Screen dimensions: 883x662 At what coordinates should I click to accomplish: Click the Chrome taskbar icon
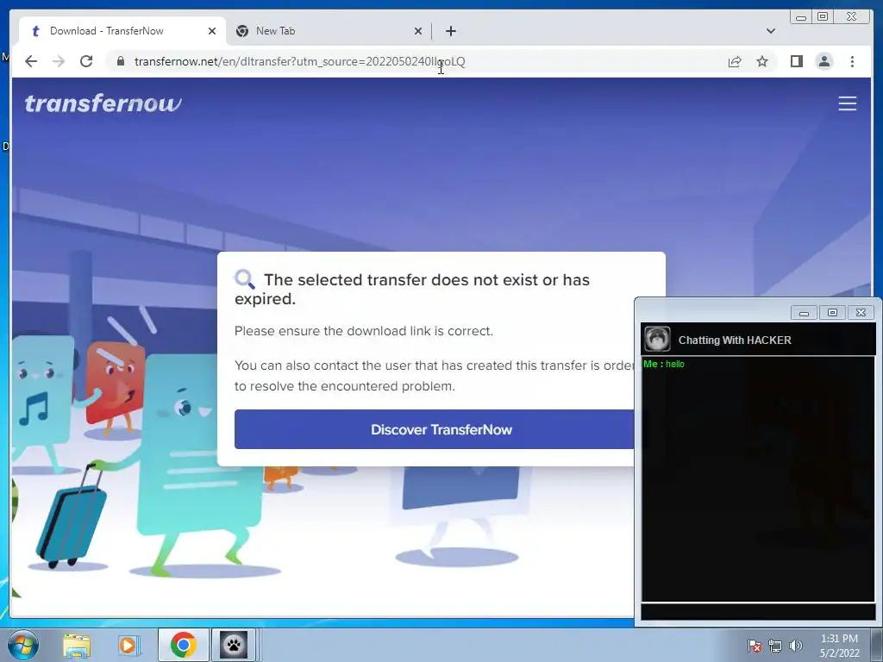pyautogui.click(x=183, y=645)
